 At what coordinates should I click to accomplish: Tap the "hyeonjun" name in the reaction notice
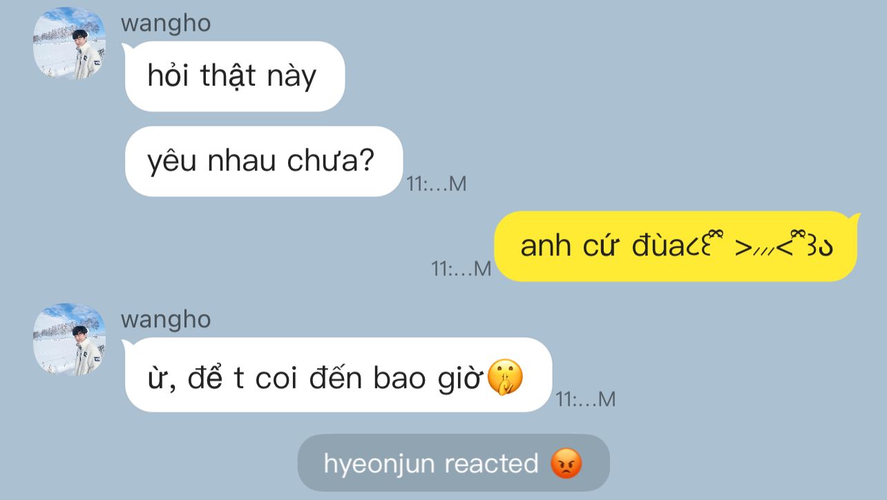[380, 464]
